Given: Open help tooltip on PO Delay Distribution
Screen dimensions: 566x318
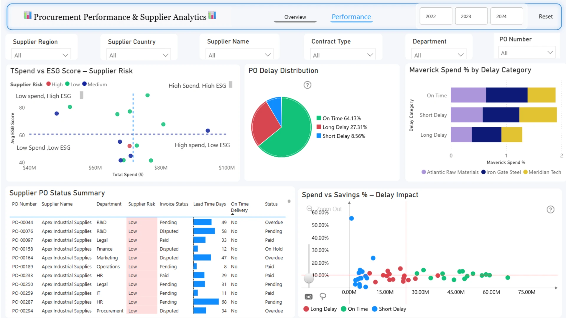Looking at the screenshot, I should pyautogui.click(x=307, y=85).
